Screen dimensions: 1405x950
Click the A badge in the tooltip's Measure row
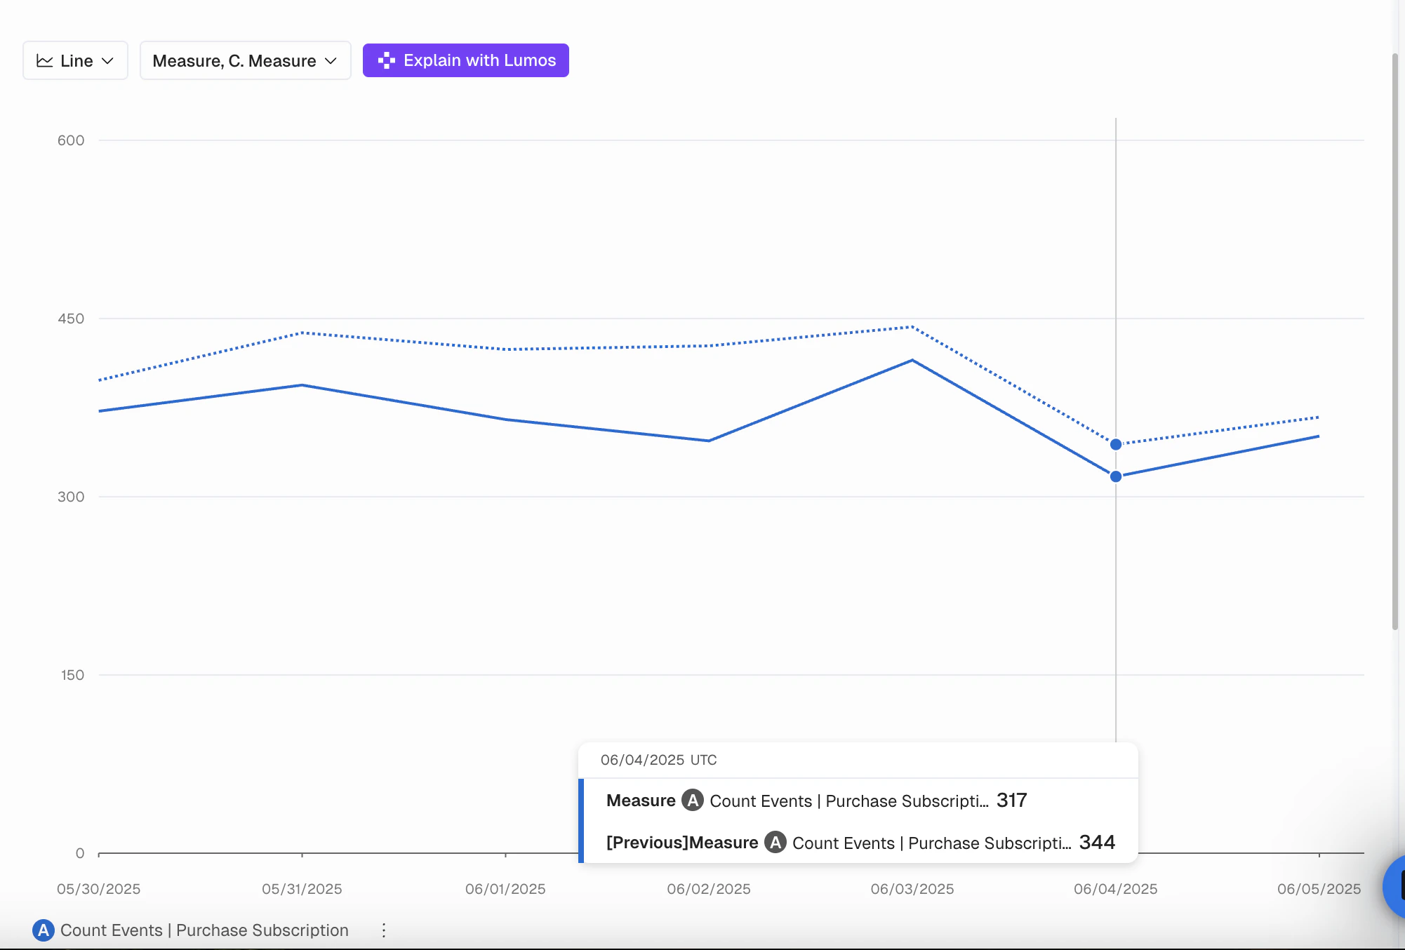pos(693,801)
